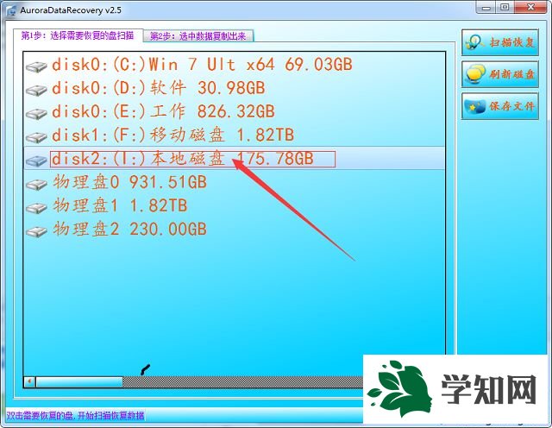The image size is (552, 428).
Task: Click the chat bubble icon on 刷新磁盘
Action: (475, 75)
